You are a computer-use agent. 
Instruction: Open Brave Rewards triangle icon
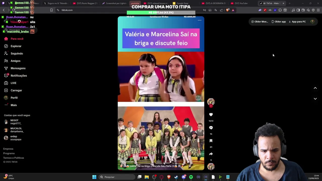(233, 10)
